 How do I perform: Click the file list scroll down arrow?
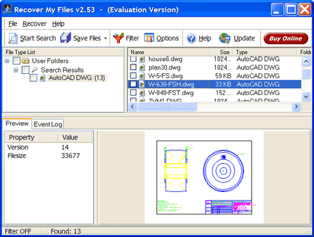306,96
